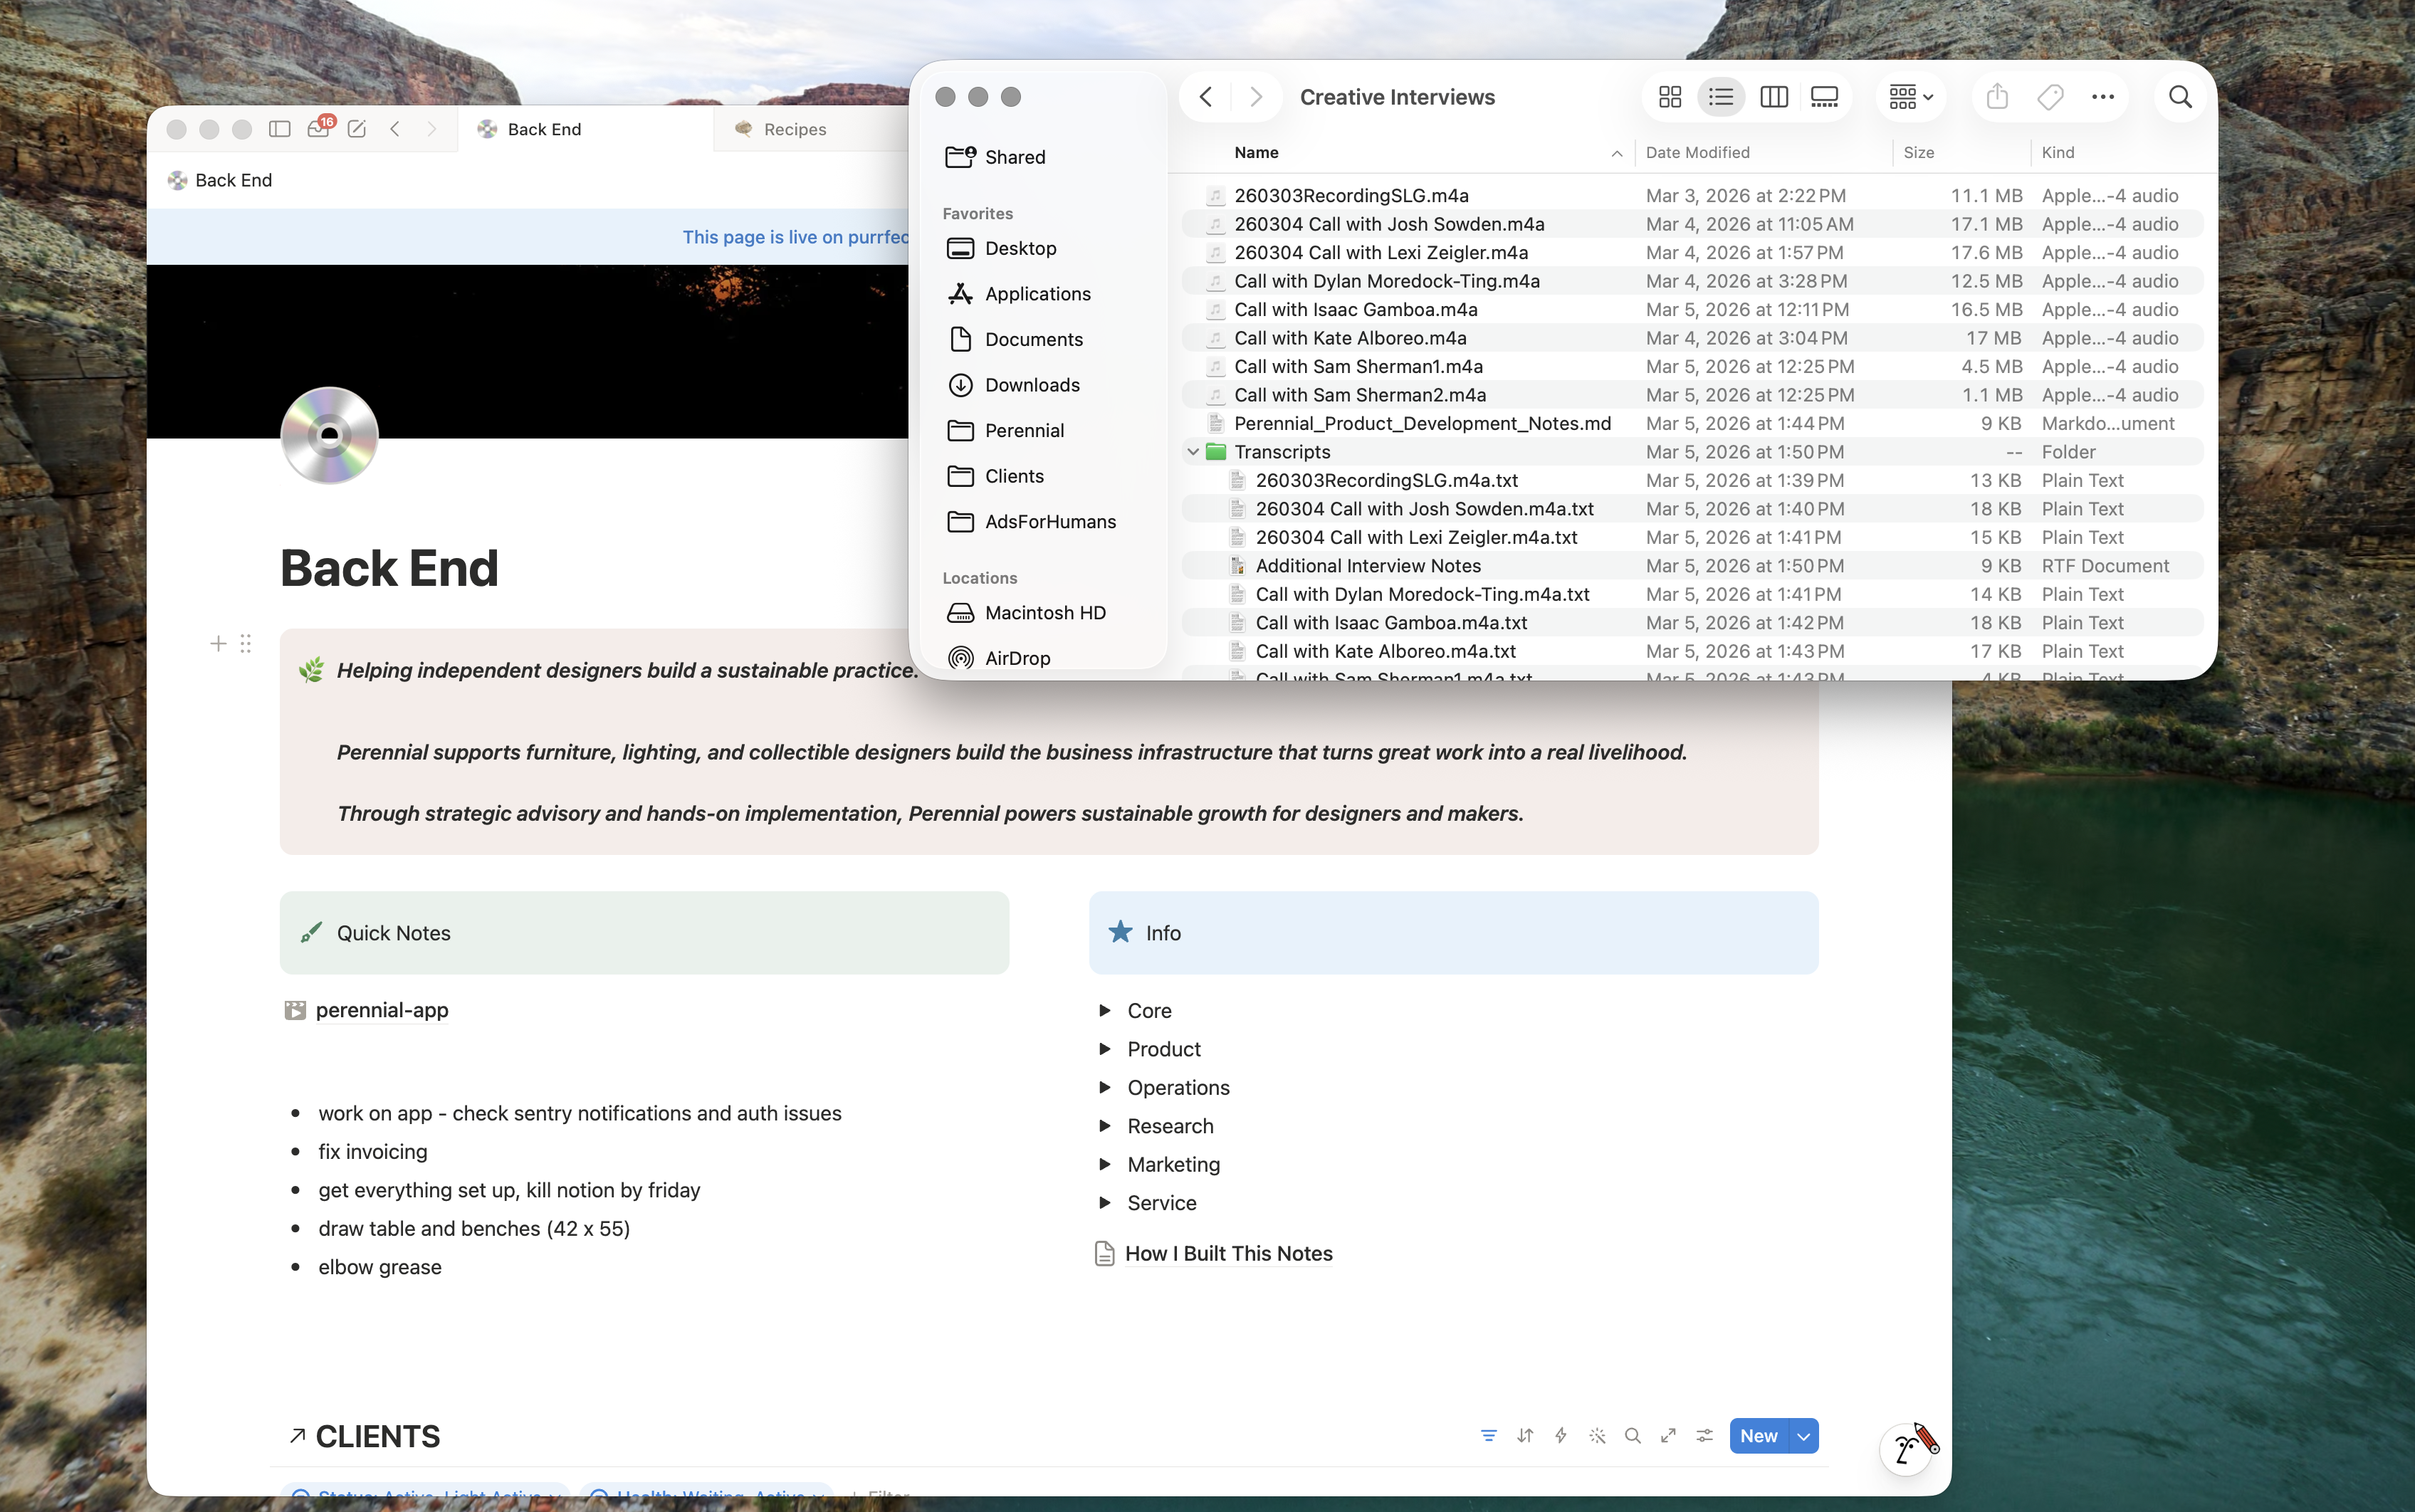Click the Finder tag icon
The height and width of the screenshot is (1512, 2415).
(2050, 97)
